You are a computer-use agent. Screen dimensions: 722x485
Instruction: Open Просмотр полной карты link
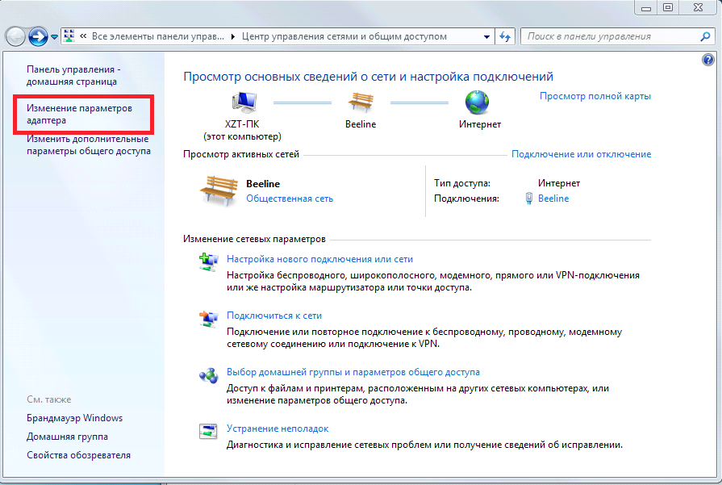click(595, 96)
